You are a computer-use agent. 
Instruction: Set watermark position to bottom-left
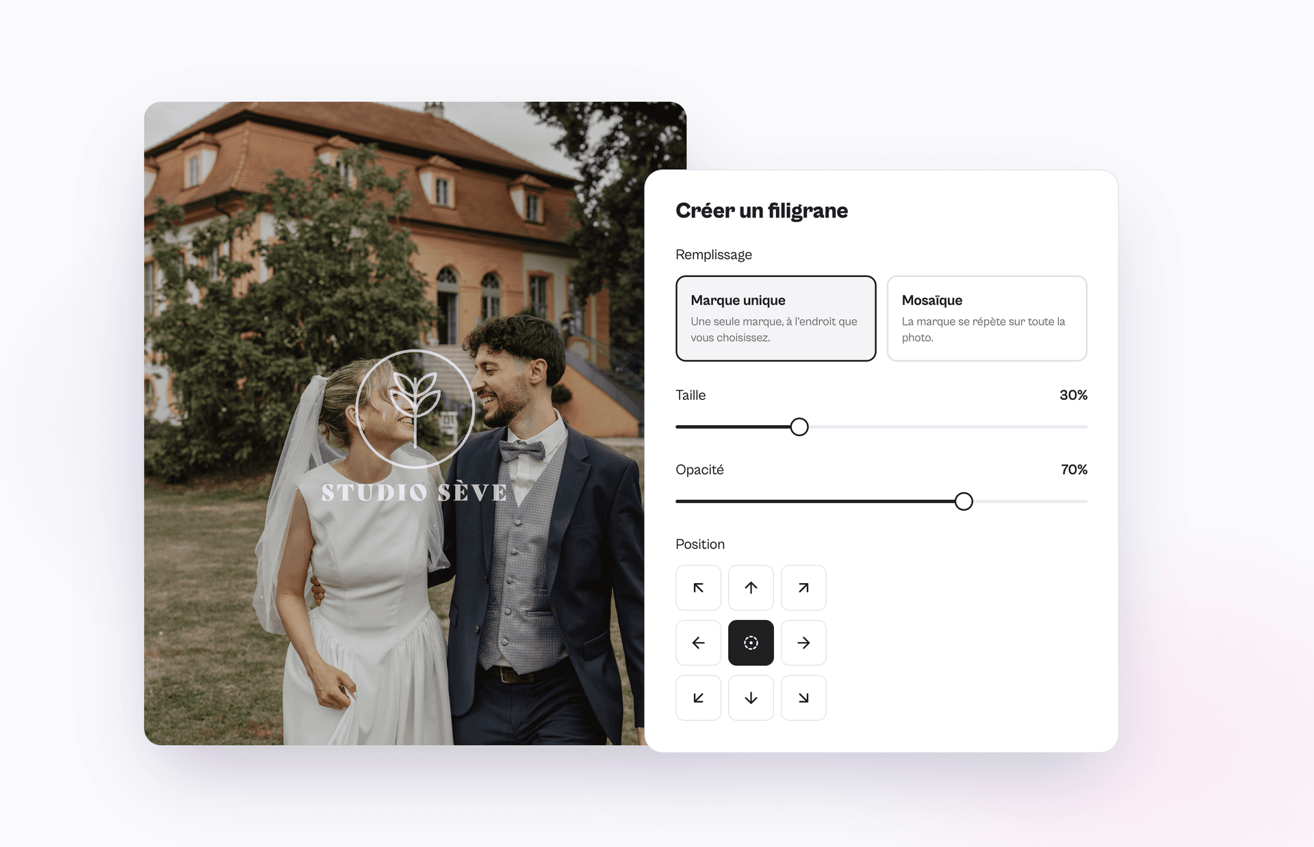click(x=698, y=698)
